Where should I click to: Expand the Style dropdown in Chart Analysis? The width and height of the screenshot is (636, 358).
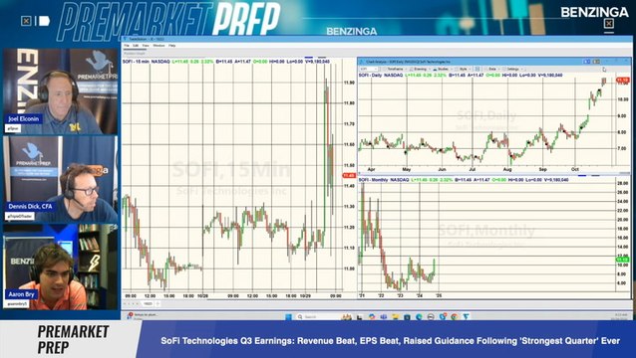tap(463, 69)
